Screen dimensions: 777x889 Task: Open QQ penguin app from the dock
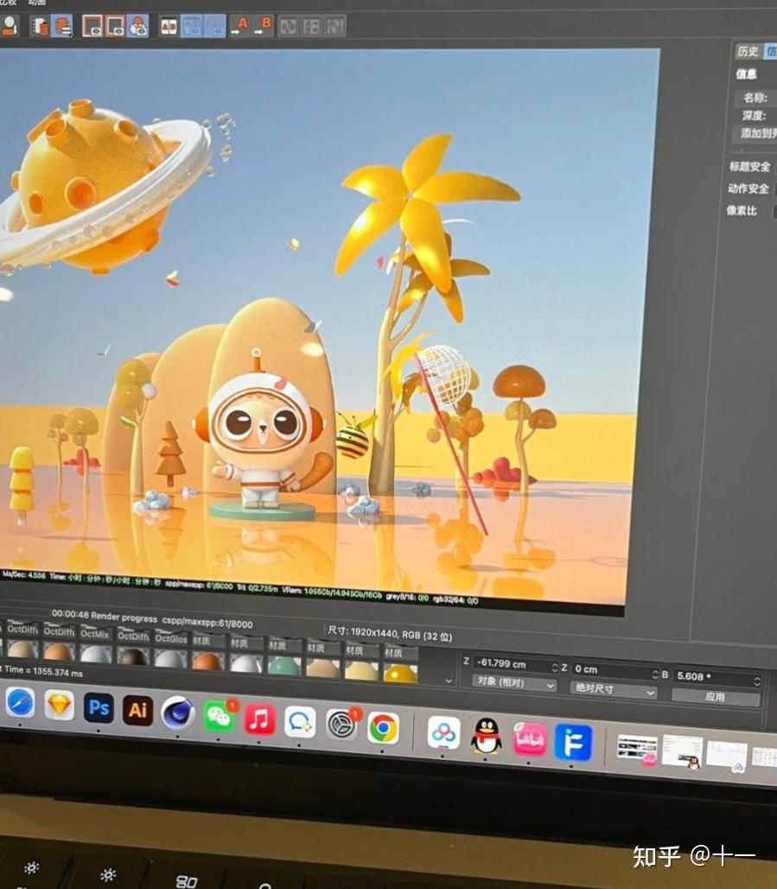(x=487, y=736)
